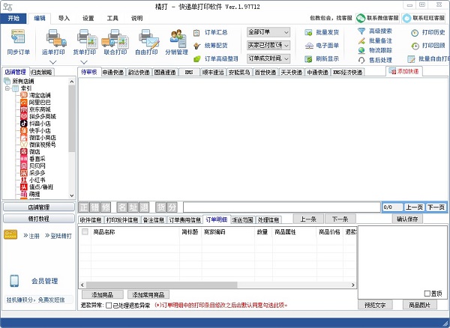Viewport: 450px width, 328px height.
Task: Contact 联系微信客服 WeChat support
Action: pyautogui.click(x=377, y=18)
